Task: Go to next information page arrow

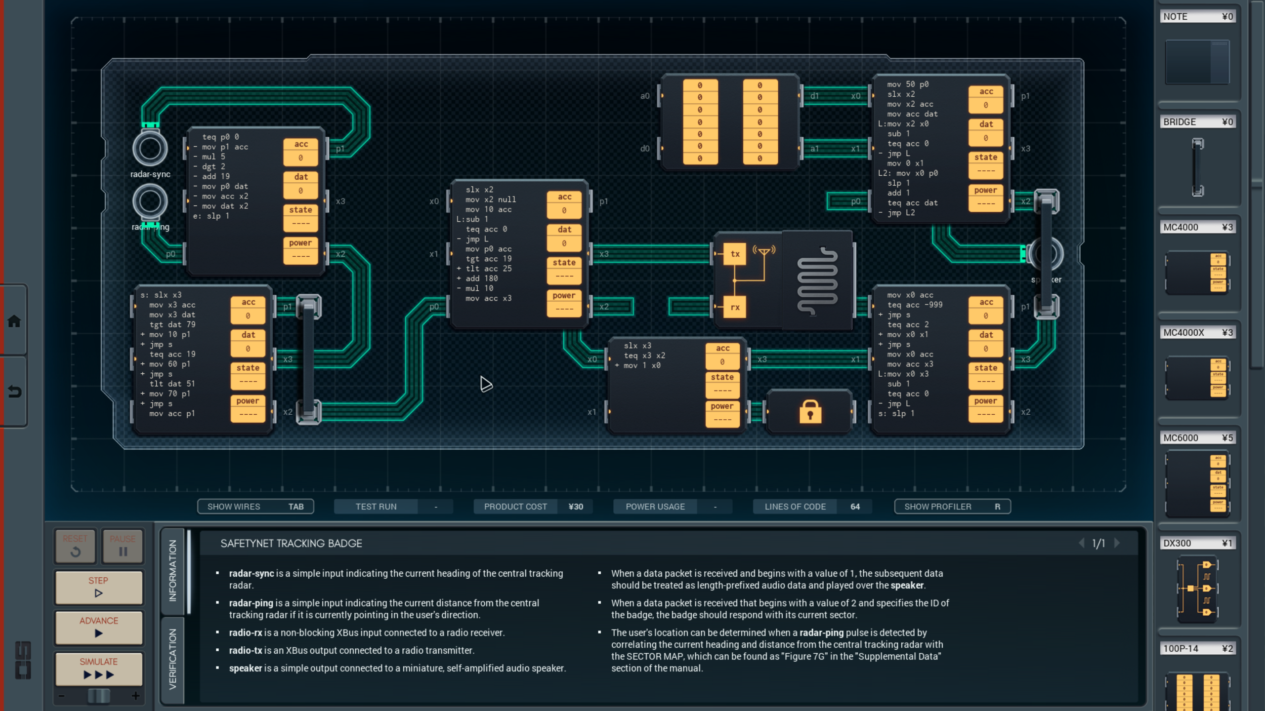Action: point(1117,543)
